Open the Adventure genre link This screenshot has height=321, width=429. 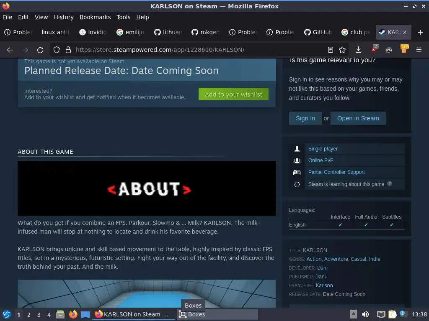(336, 259)
